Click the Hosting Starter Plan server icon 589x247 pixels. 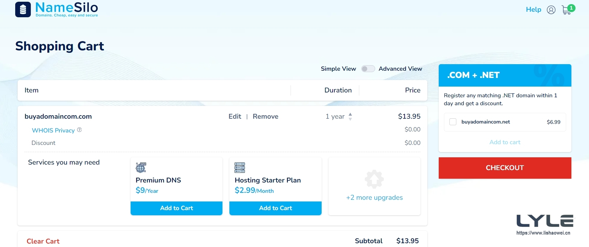click(240, 168)
